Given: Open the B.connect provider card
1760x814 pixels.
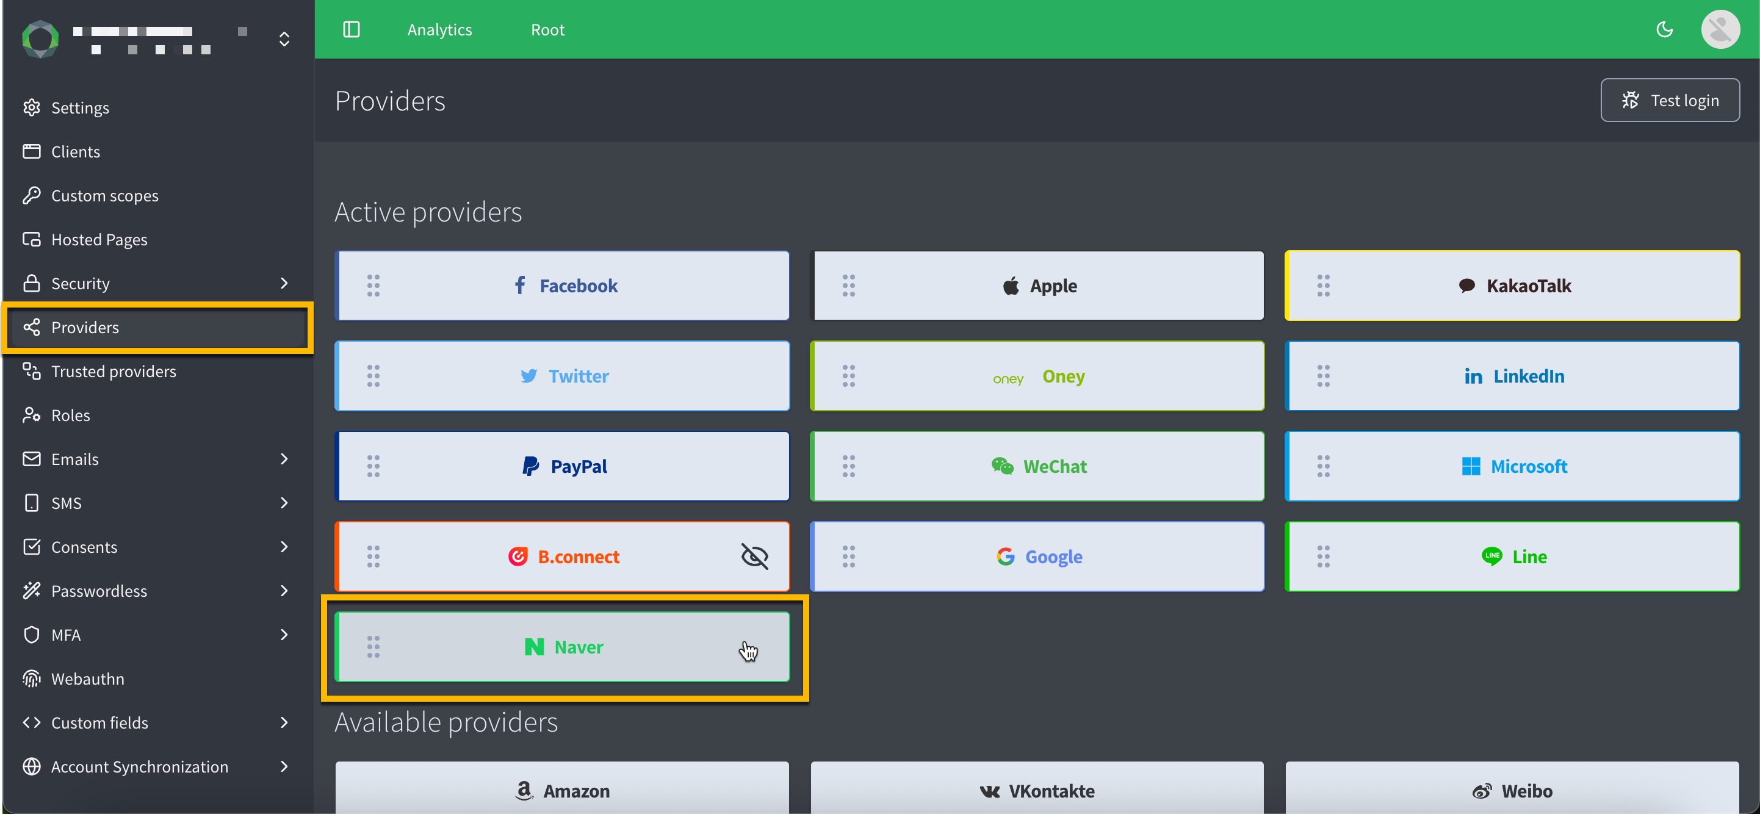Looking at the screenshot, I should pos(562,556).
